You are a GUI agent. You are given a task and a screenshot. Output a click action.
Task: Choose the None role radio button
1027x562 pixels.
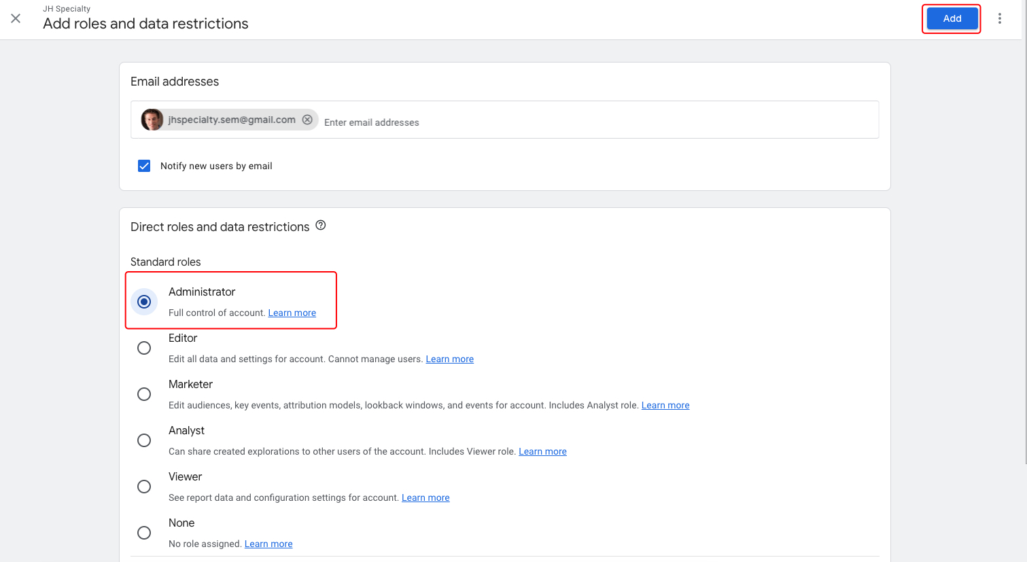[144, 533]
